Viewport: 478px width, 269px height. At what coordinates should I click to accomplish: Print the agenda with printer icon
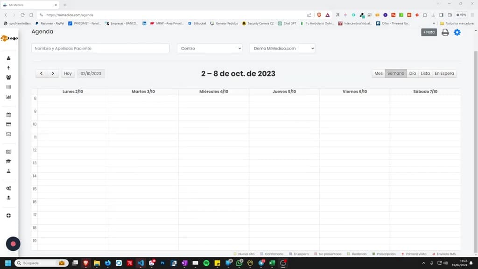(x=445, y=32)
